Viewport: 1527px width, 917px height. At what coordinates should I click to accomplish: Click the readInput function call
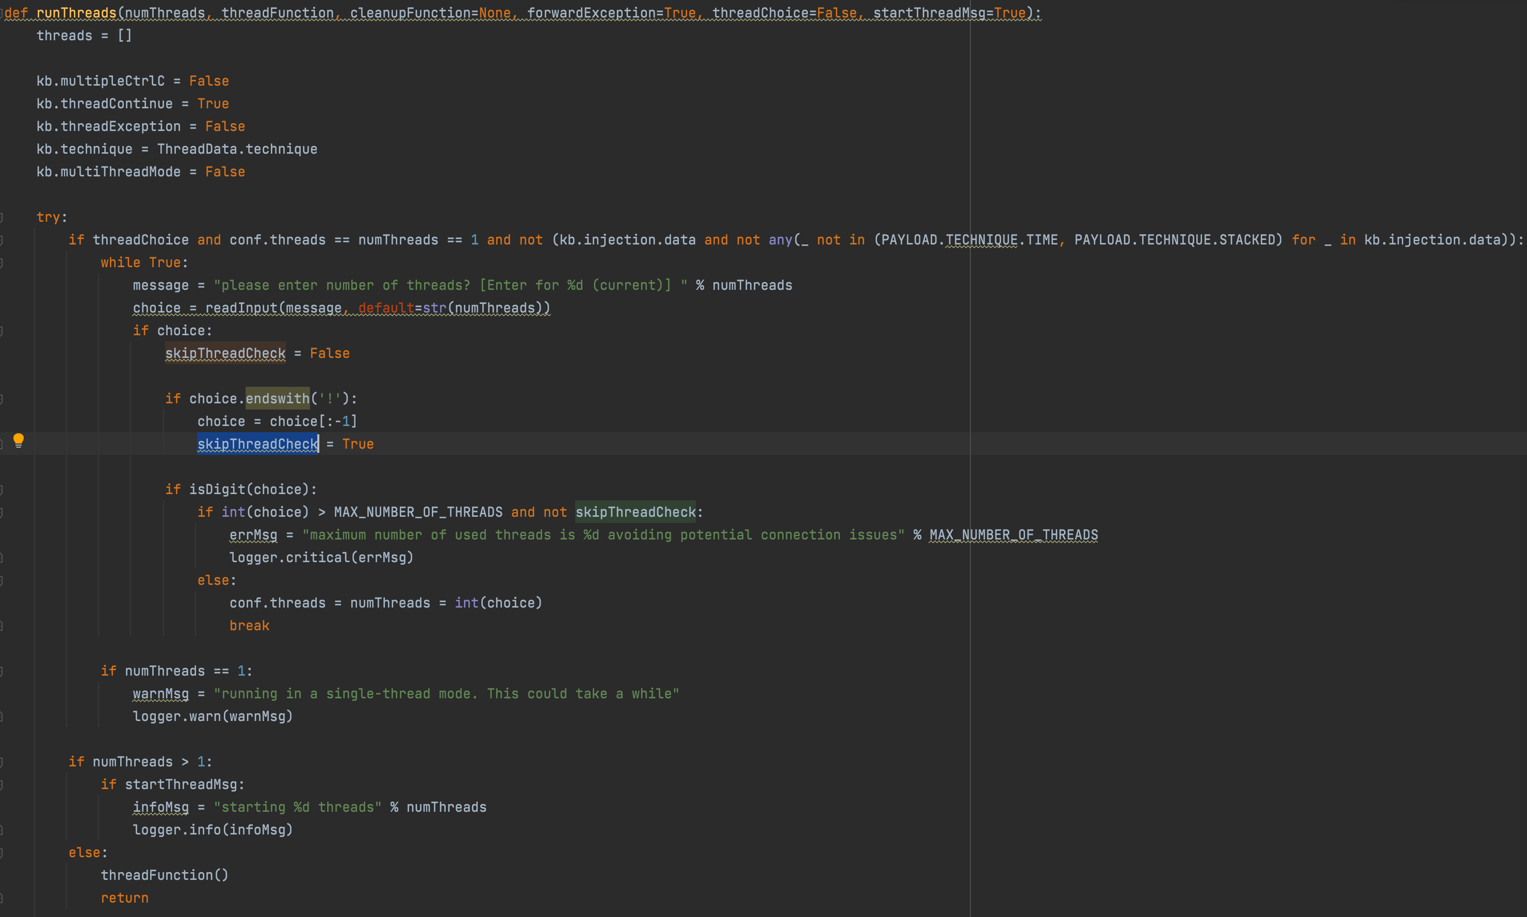click(241, 308)
